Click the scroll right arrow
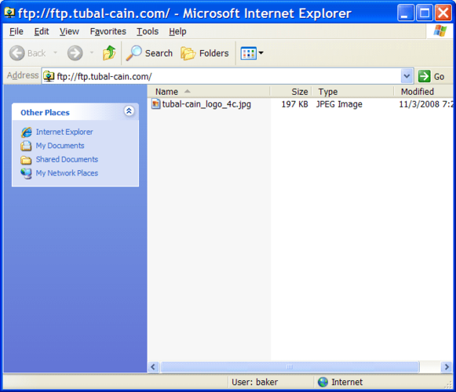The width and height of the screenshot is (456, 392). pos(447,367)
